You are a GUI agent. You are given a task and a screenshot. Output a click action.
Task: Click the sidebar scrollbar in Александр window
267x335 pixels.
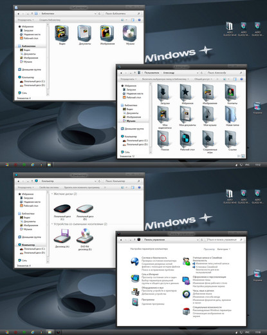coord(151,118)
